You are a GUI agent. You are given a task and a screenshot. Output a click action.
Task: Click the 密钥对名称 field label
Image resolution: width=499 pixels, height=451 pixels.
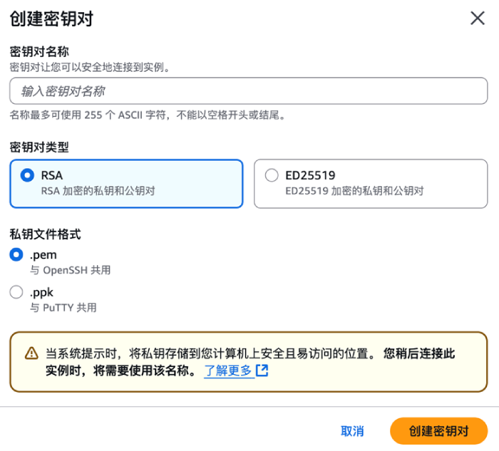click(x=39, y=52)
